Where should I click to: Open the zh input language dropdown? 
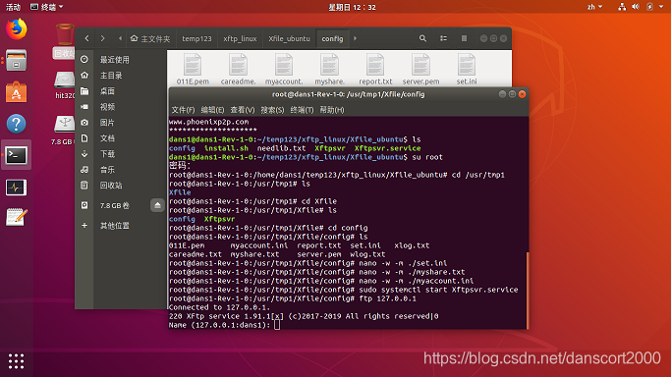click(594, 7)
